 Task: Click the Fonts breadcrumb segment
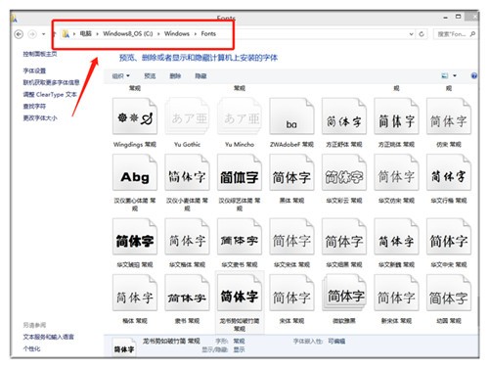pos(208,33)
